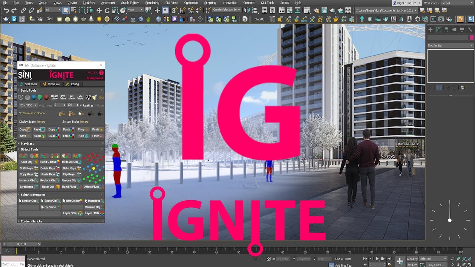The height and width of the screenshot is (267, 475).
Task: Click the Glue Obj button
Action: pyautogui.click(x=29, y=162)
